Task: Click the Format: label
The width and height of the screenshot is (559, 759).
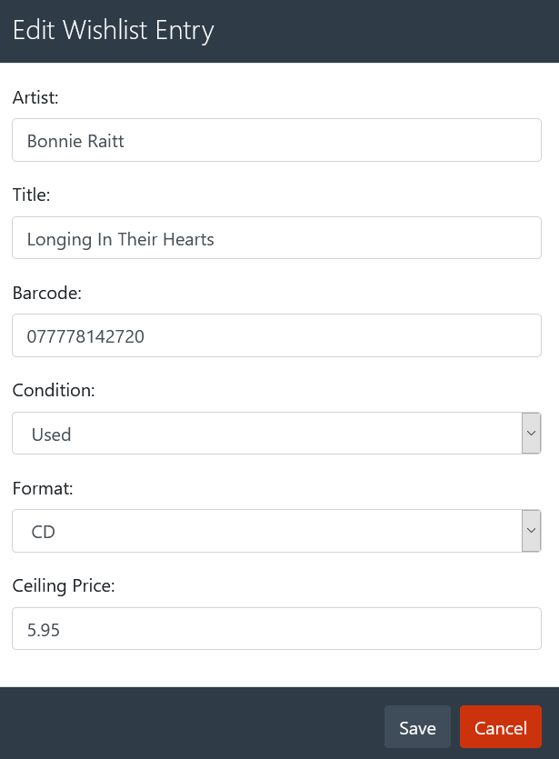Action: point(43,488)
